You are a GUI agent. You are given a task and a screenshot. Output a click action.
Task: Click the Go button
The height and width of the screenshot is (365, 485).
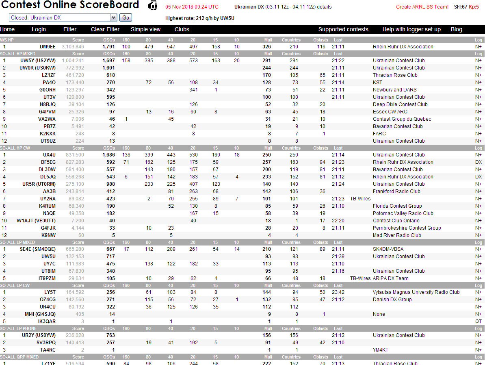(125, 17)
